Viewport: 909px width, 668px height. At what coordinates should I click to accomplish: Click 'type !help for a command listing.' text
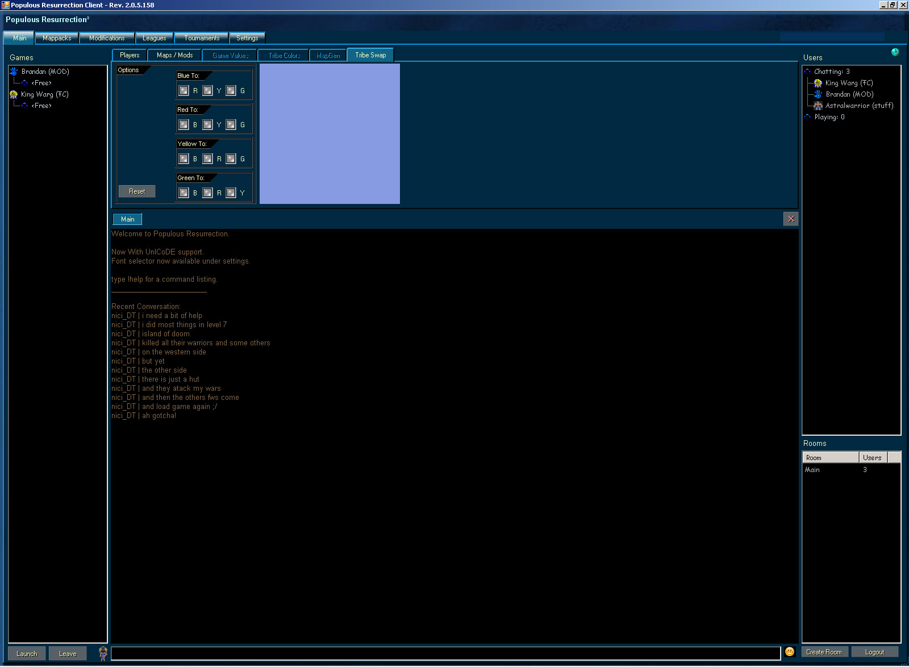pos(164,279)
